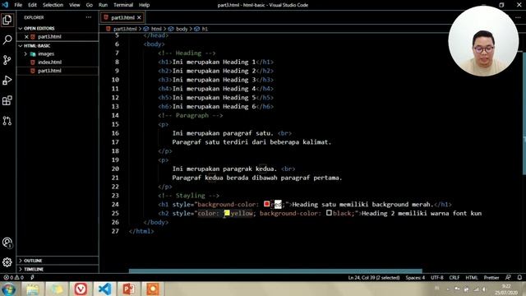Open the Run menu
Image resolution: width=526 pixels, height=296 pixels.
[x=103, y=5]
